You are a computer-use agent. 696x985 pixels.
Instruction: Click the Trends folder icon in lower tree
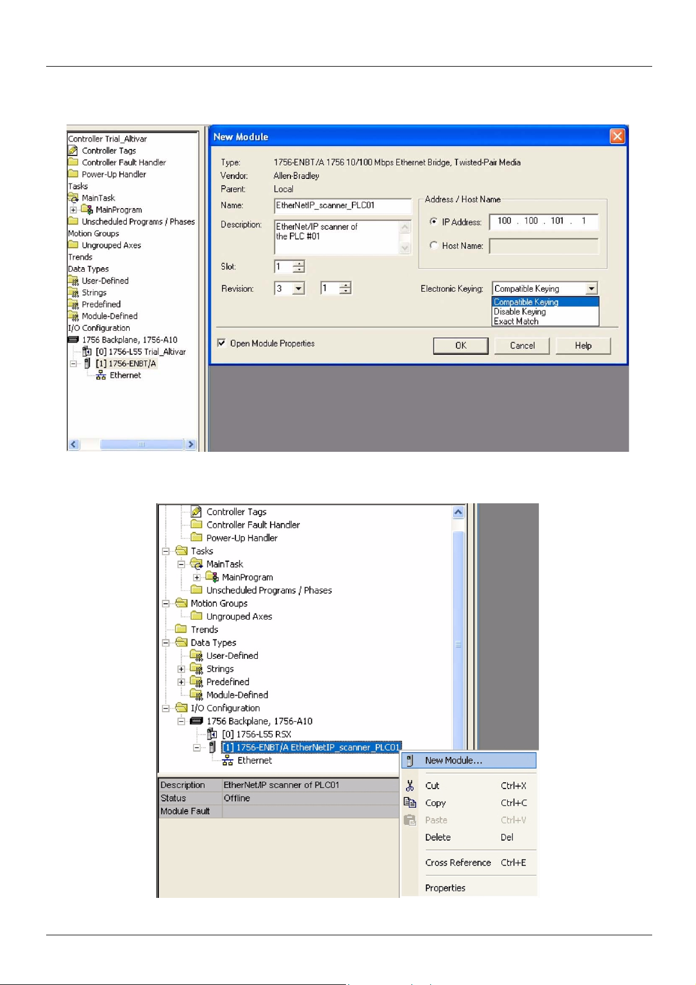tap(181, 629)
